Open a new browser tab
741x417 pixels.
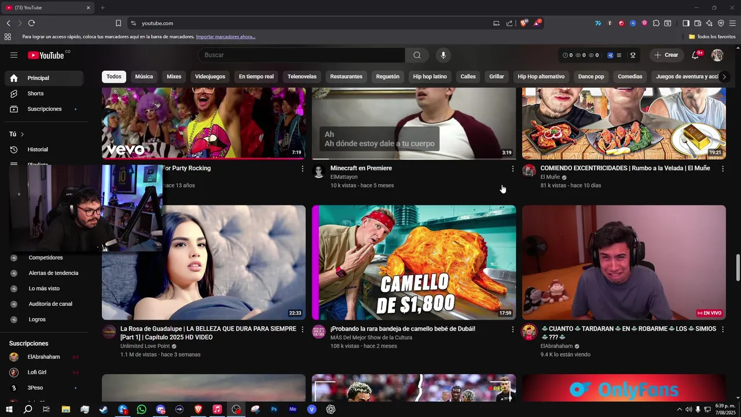pos(102,8)
